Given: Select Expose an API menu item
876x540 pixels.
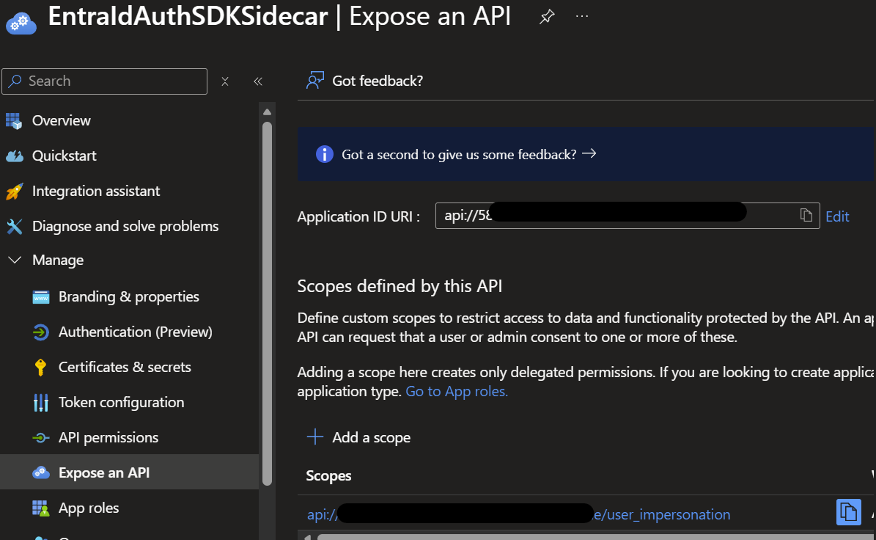Looking at the screenshot, I should click(x=129, y=472).
